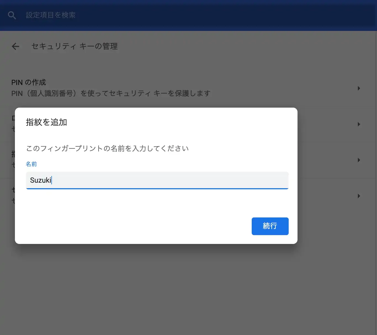377x335 pixels.
Task: Click the 指紋を追加 dialog heading
Action: tap(46, 122)
